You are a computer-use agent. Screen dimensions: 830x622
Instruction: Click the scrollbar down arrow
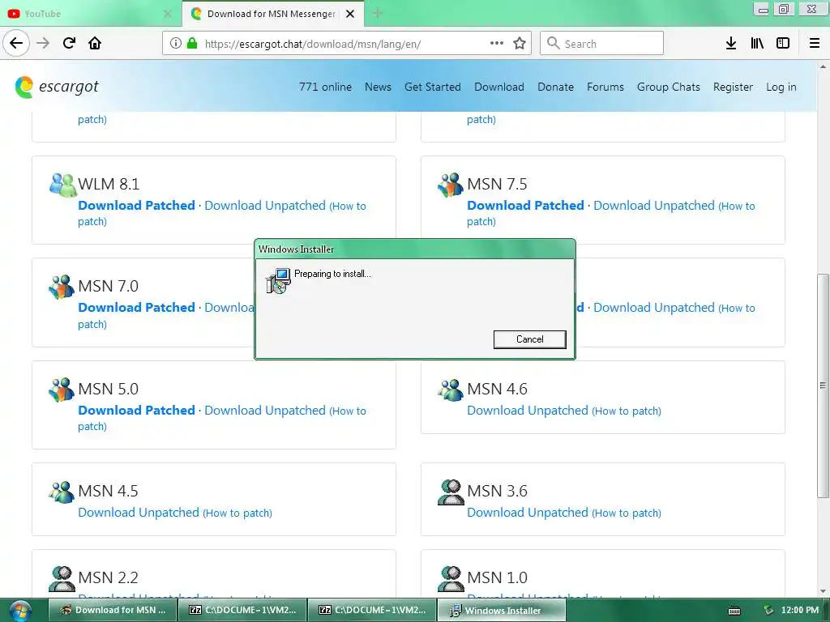(x=823, y=591)
